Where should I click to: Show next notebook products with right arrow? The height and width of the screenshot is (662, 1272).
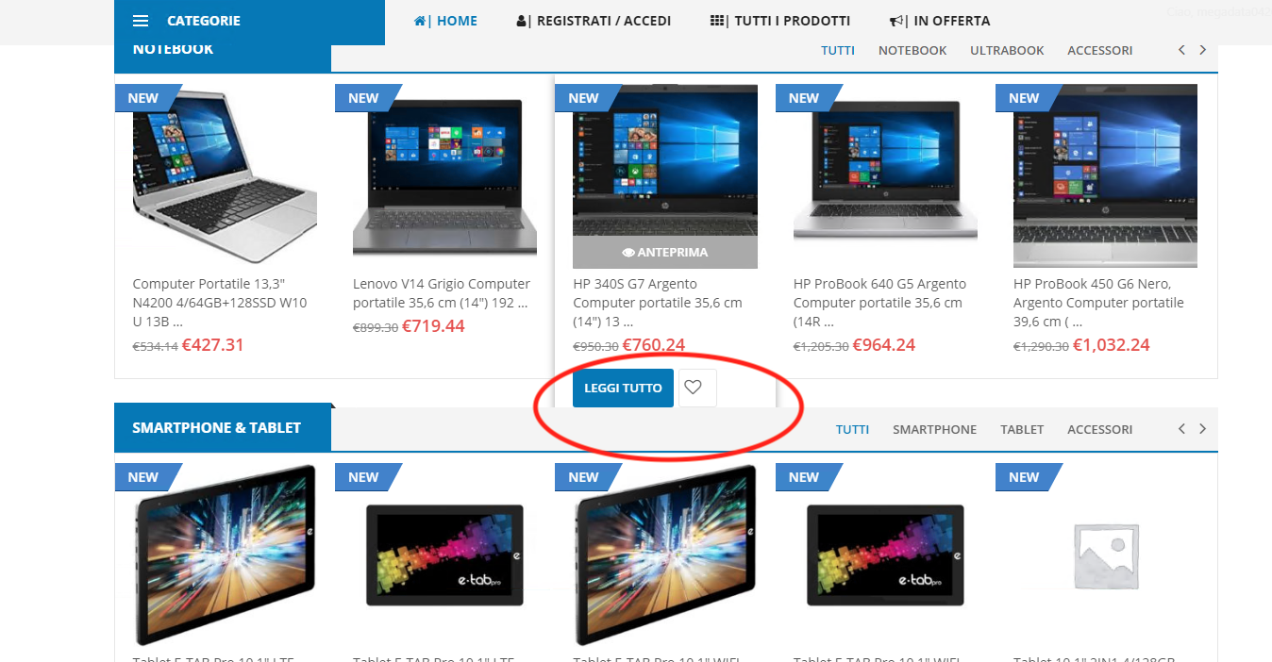[1202, 50]
